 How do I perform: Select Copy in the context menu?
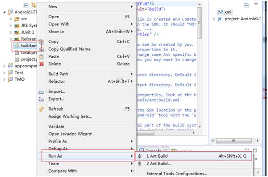click(87, 41)
